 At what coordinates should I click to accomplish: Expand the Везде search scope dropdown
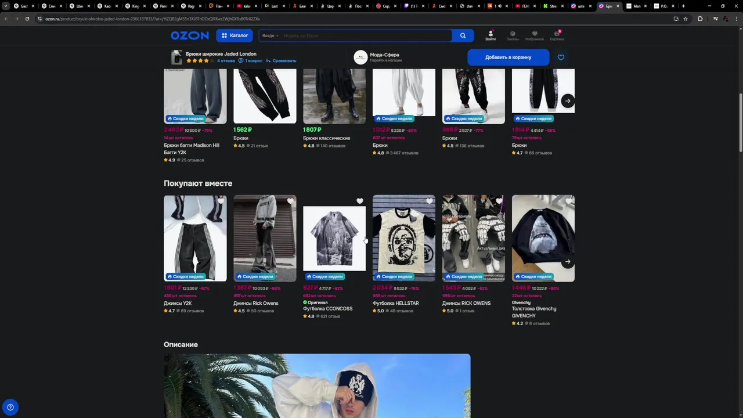[270, 35]
